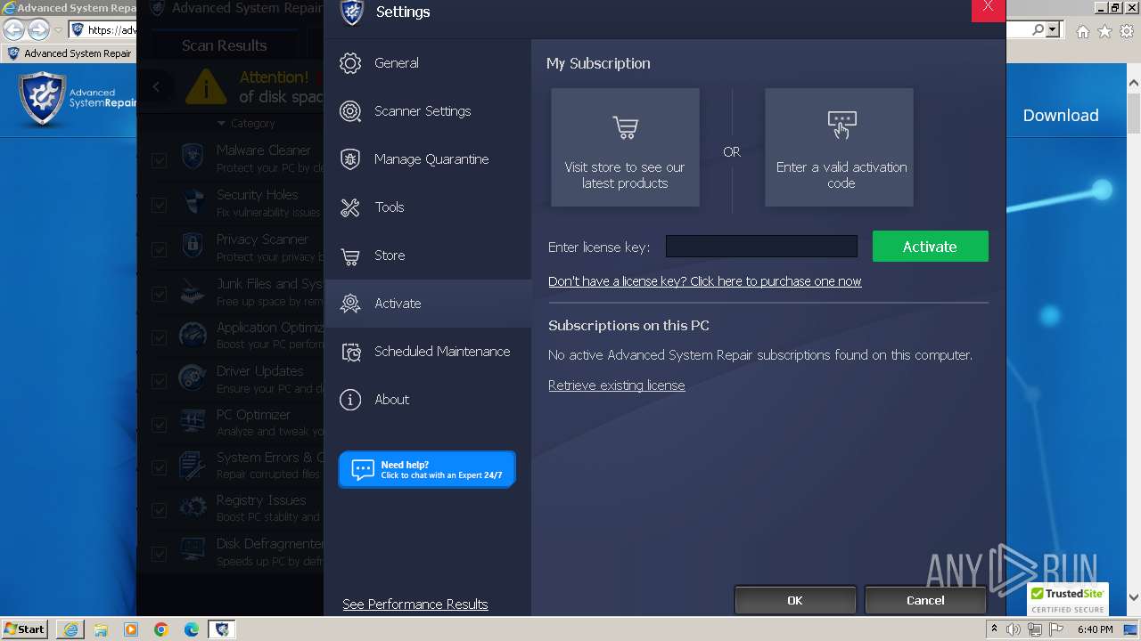Open Scanner Settings section
Screen dimensions: 1141x641
pyautogui.click(x=428, y=111)
